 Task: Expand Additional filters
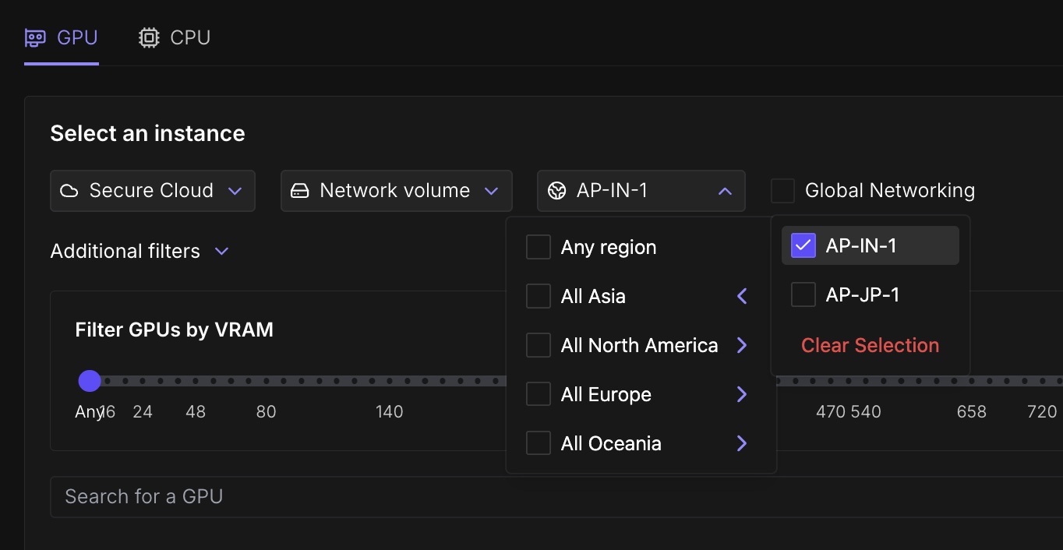click(139, 251)
